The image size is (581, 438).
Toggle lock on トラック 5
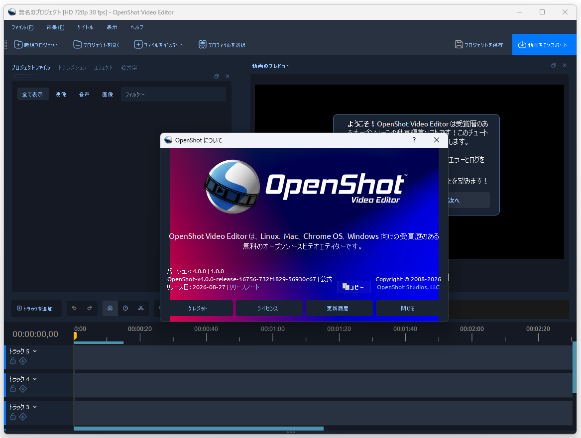click(13, 361)
